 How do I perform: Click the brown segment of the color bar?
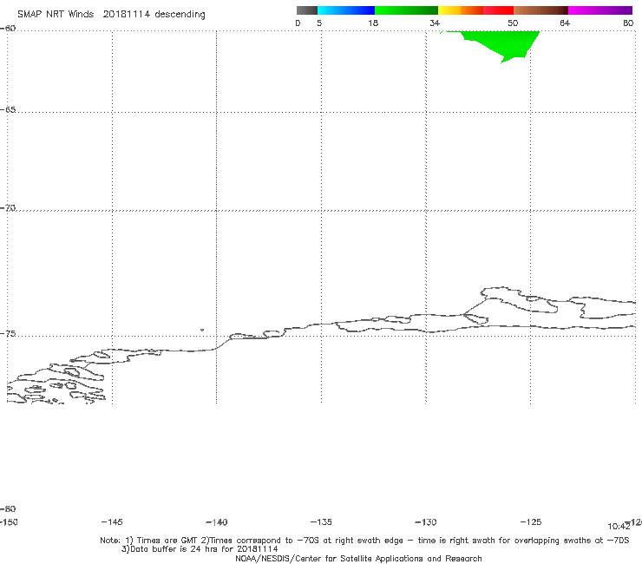(540, 10)
